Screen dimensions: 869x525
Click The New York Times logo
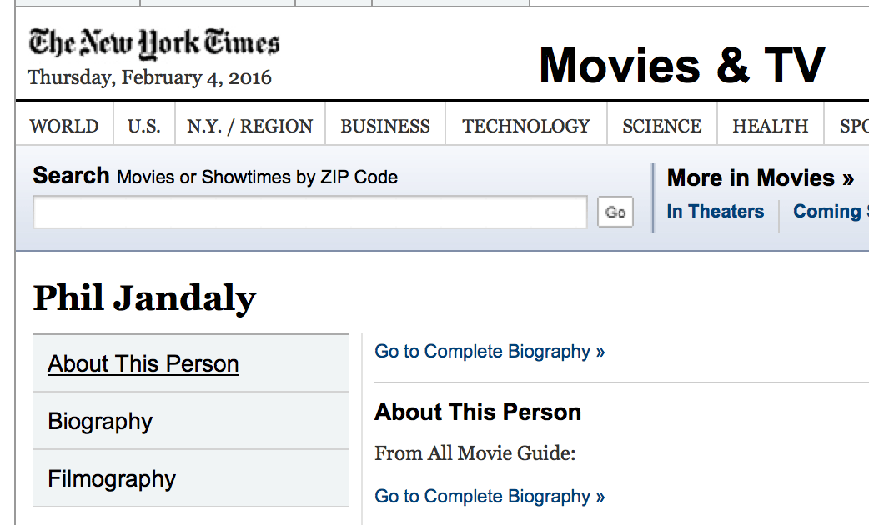point(154,42)
